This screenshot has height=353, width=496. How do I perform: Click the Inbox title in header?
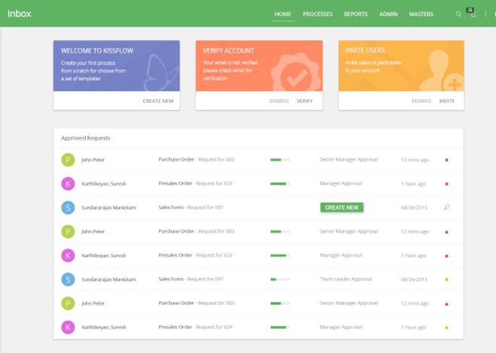20,14
